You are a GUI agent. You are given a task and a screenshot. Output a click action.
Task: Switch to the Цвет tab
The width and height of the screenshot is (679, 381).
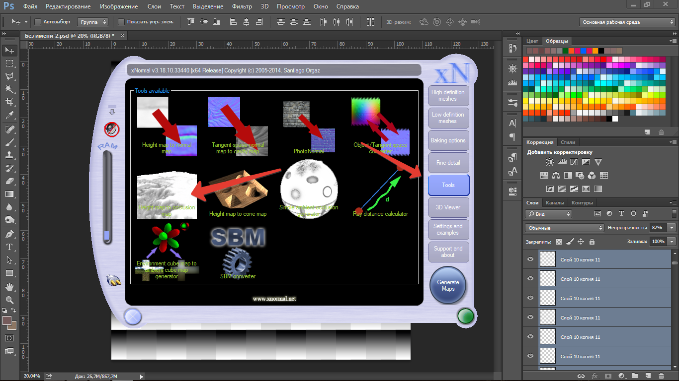click(x=532, y=41)
